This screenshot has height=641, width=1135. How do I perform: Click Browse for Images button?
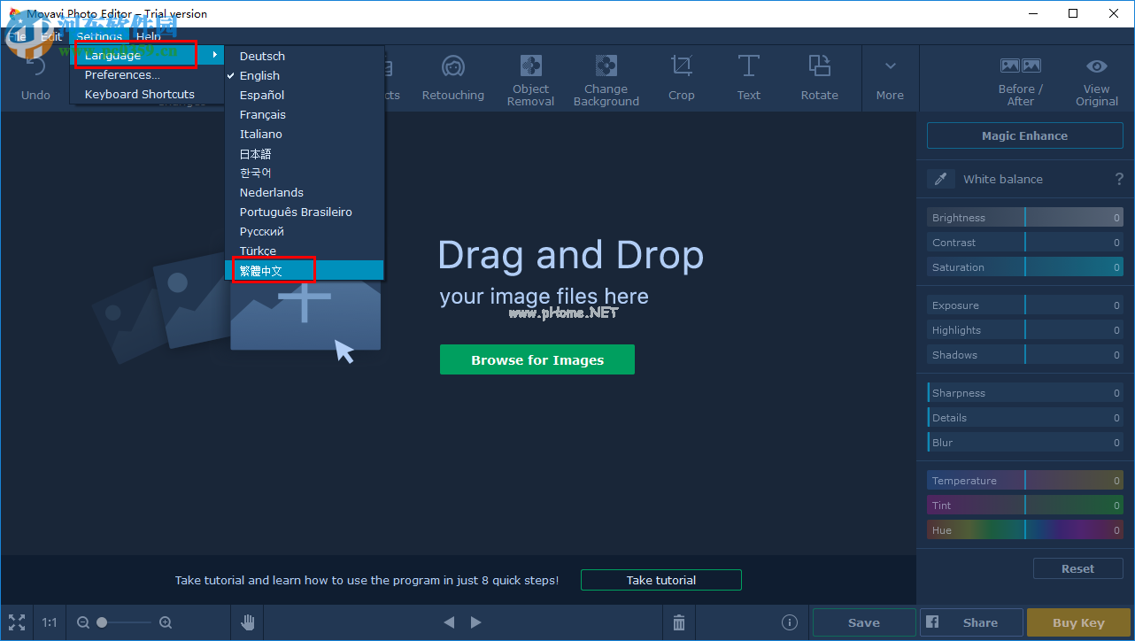coord(537,359)
